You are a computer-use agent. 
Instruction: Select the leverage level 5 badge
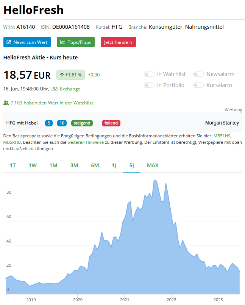(x=49, y=123)
